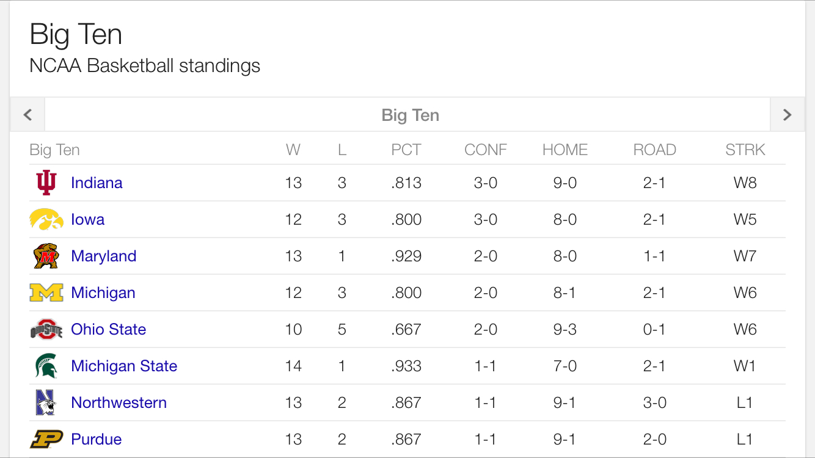Click the Ohio State Buckeyes logo
Screen dimensions: 815x458
click(46, 329)
